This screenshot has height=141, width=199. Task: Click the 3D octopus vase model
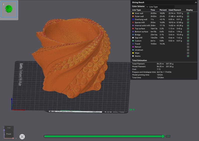point(71,58)
